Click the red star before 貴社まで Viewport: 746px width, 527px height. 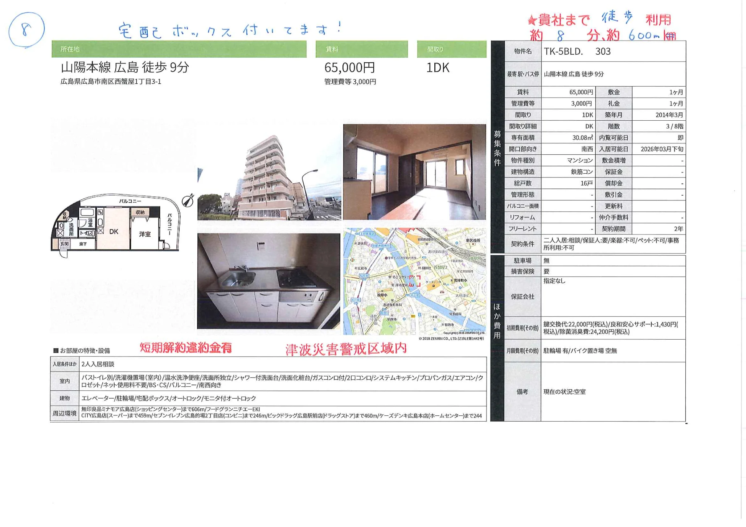coord(532,20)
